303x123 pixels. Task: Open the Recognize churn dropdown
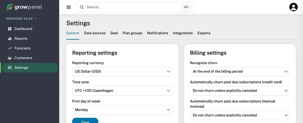(x=240, y=71)
